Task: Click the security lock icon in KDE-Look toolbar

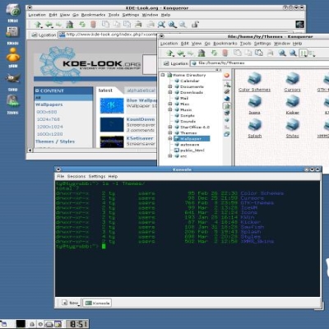Action: (195, 25)
